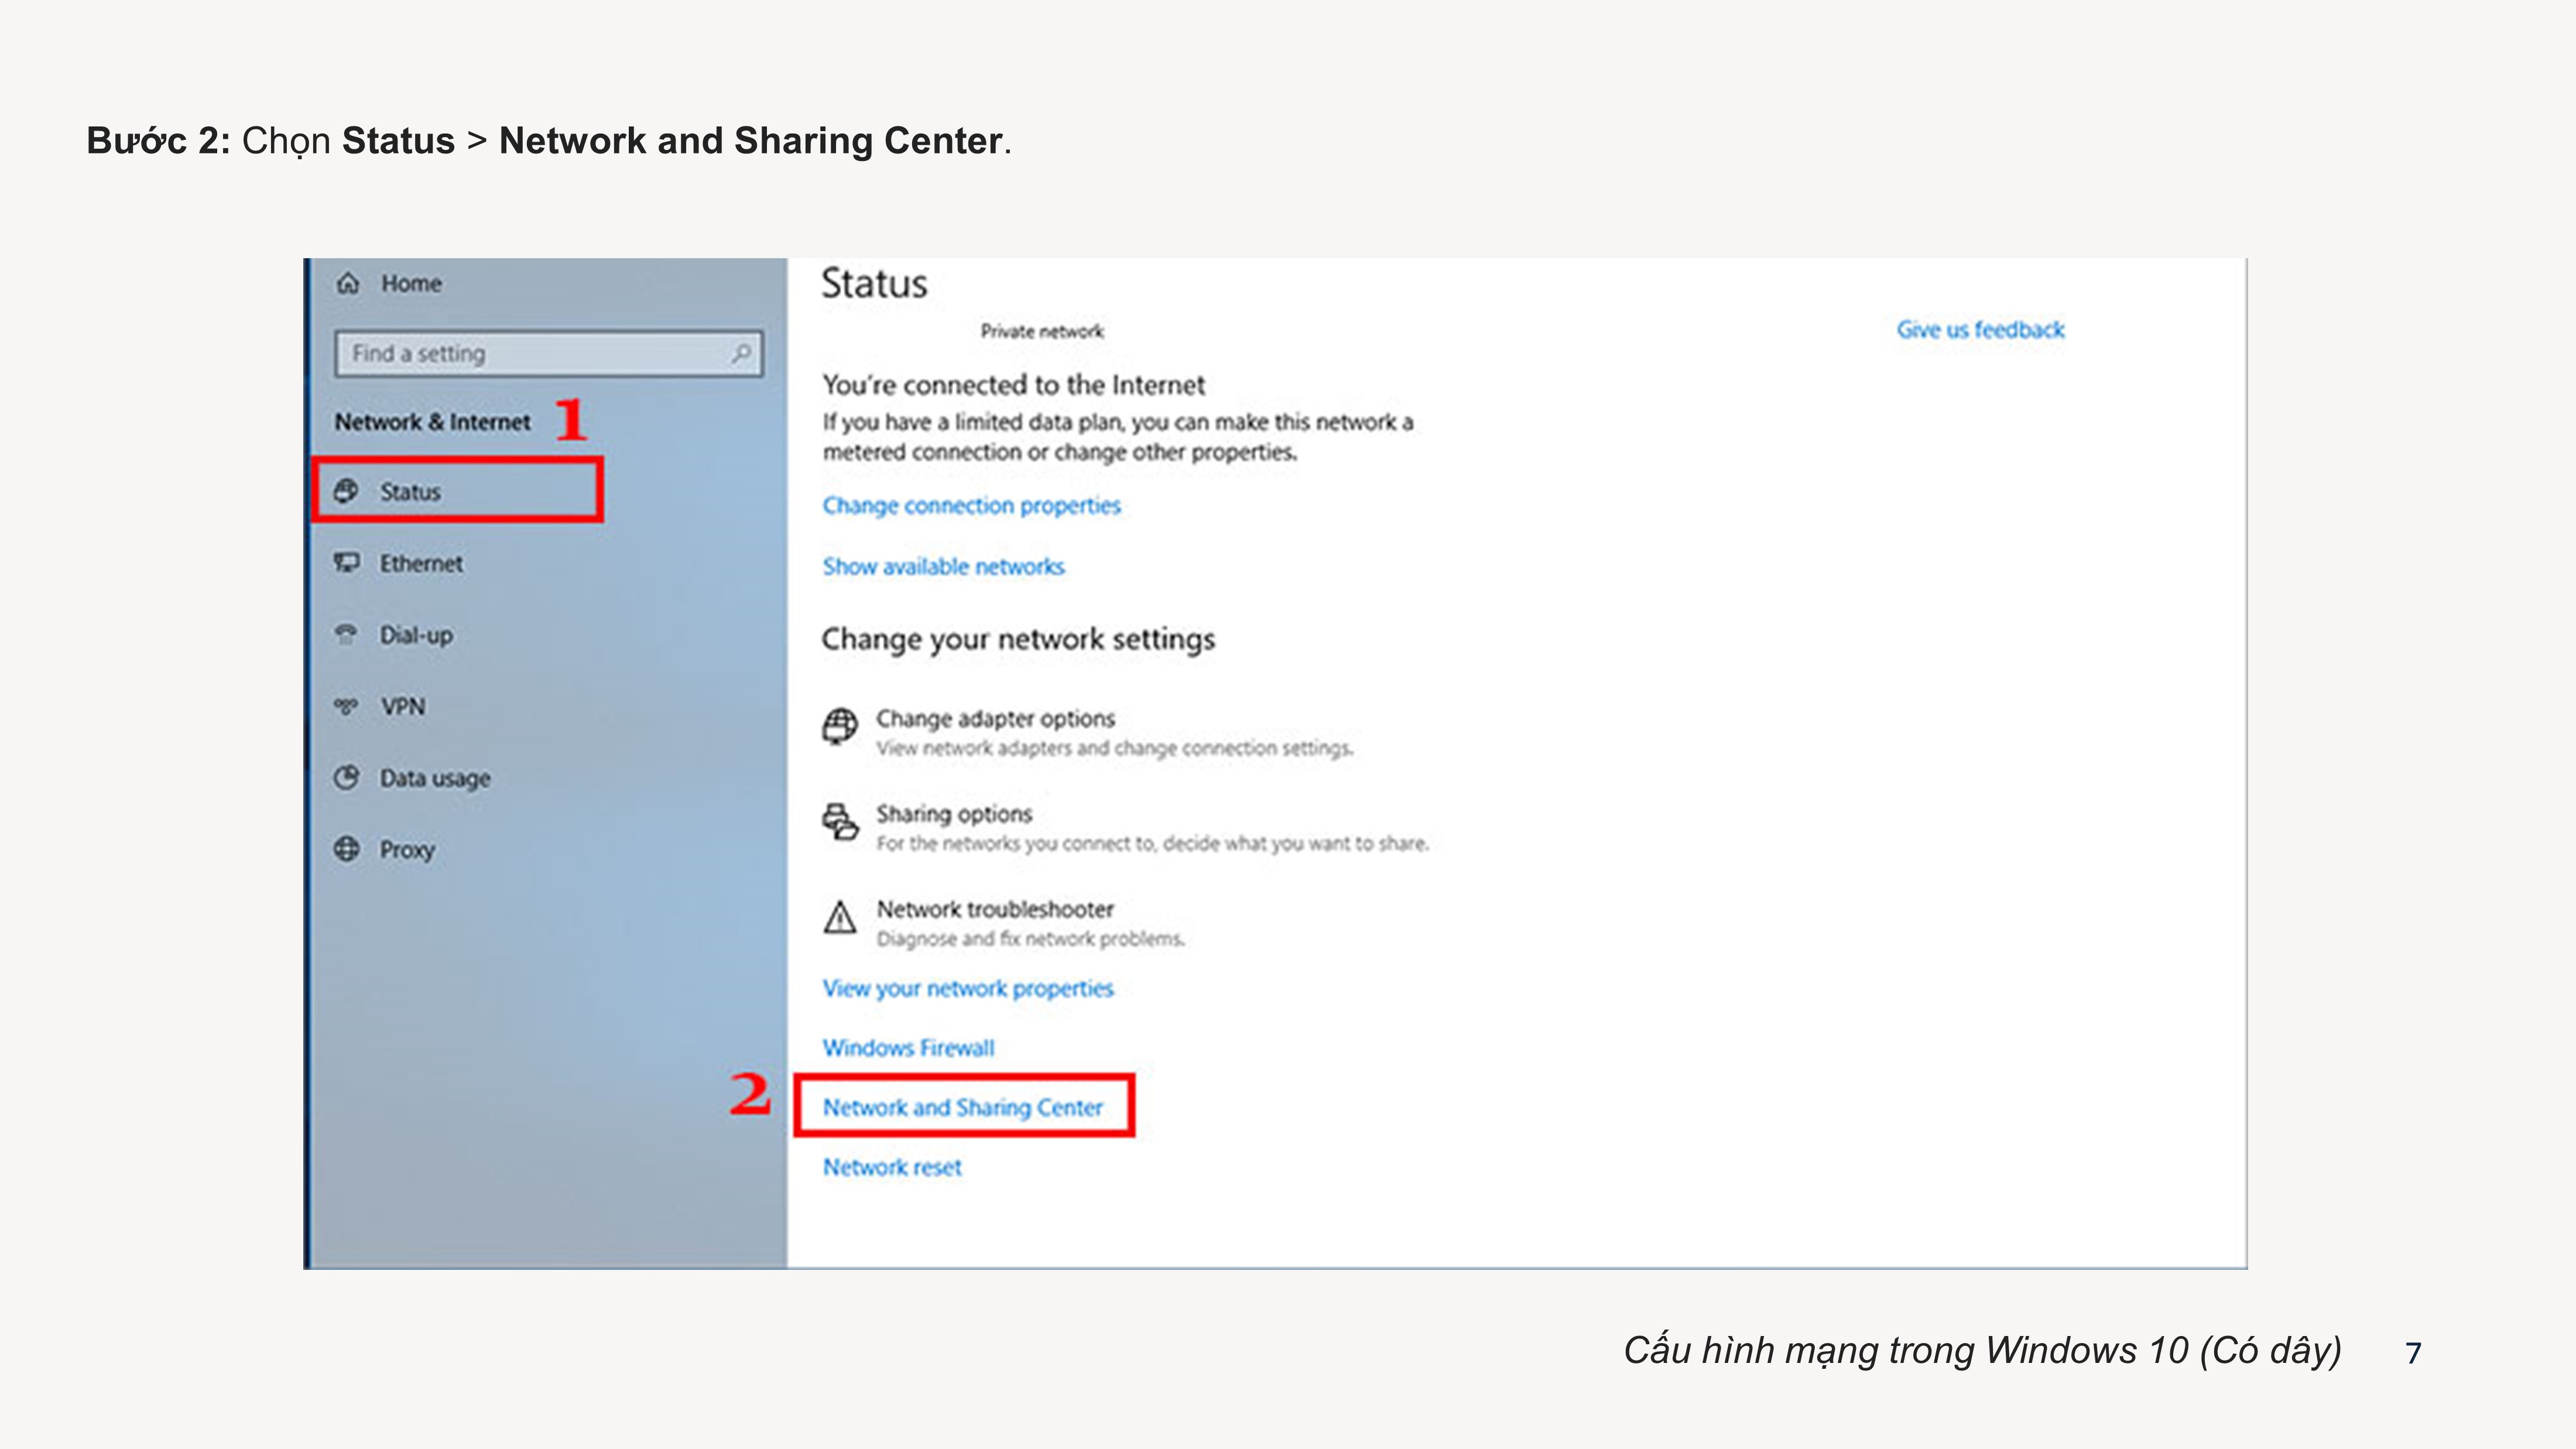Open the Windows Firewall link
This screenshot has height=1449, width=2576.
click(x=909, y=1048)
